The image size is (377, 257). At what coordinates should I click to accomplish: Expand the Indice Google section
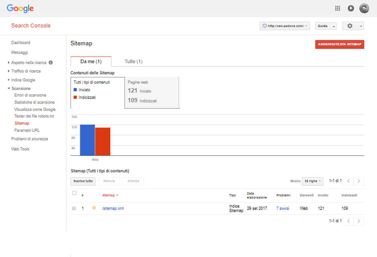tap(9, 80)
